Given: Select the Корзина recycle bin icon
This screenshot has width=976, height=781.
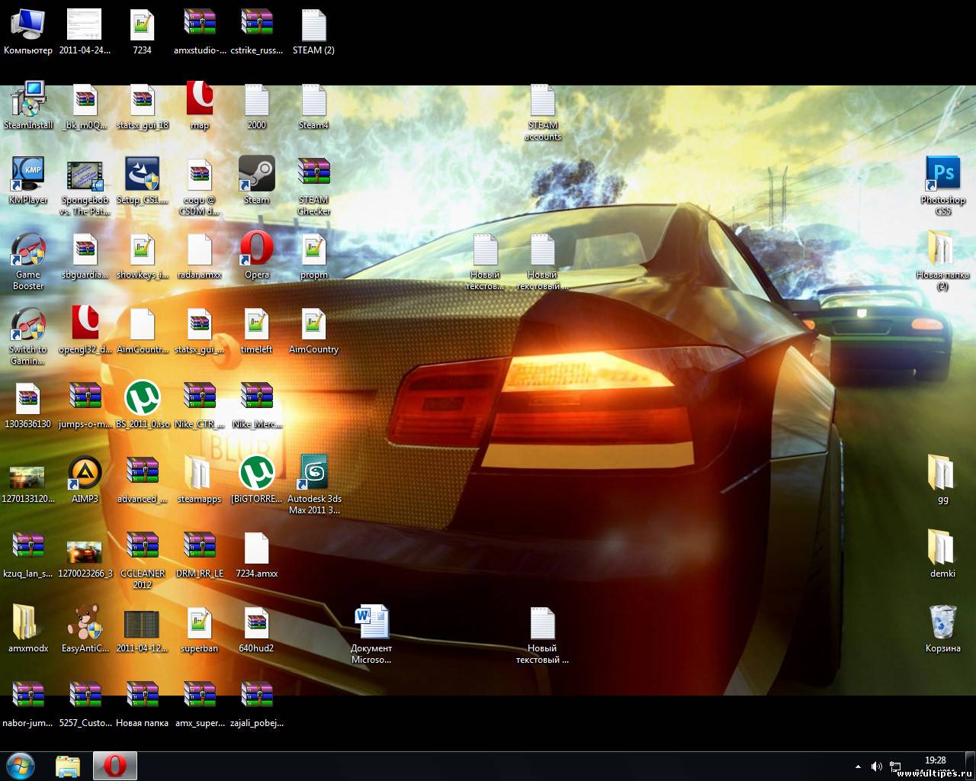Looking at the screenshot, I should pyautogui.click(x=942, y=623).
